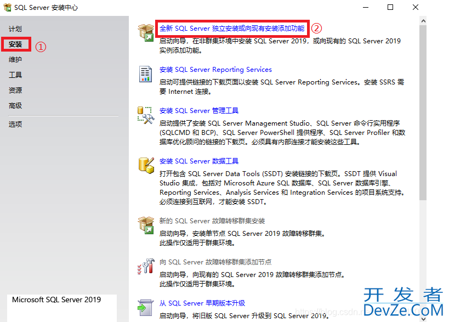Click the new standalone installation box icon
The image size is (449, 322).
(146, 32)
